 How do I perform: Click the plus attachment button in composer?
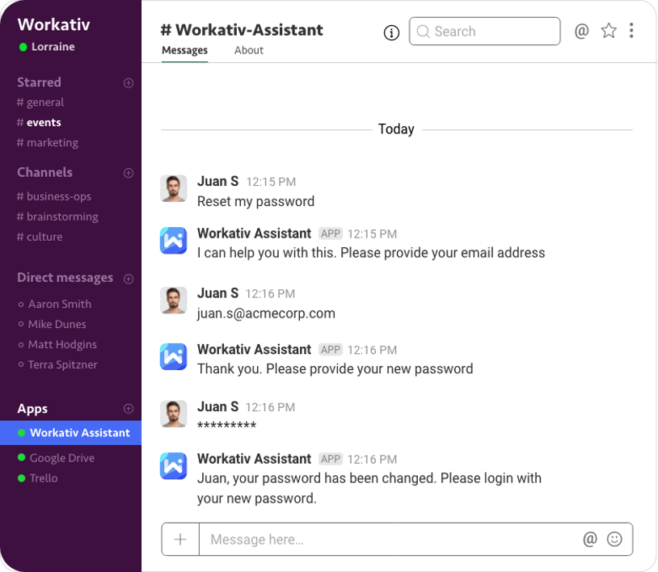tap(180, 540)
